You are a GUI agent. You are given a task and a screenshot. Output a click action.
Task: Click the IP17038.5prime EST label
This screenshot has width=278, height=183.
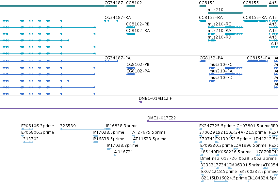coord(108,132)
